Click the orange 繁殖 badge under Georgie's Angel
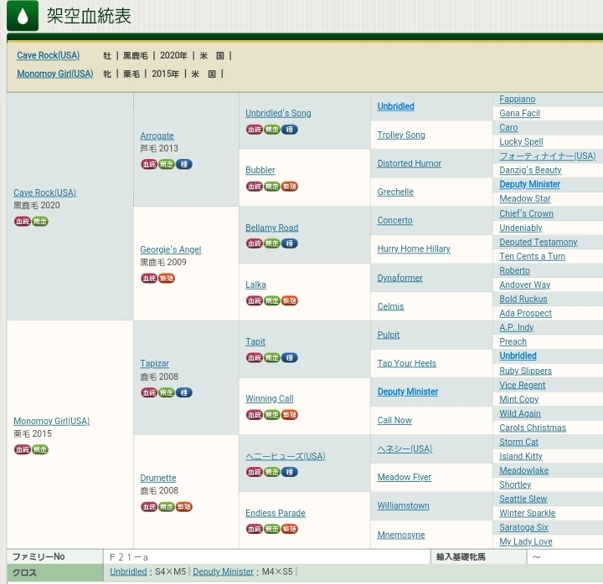The image size is (603, 584). coord(167,278)
